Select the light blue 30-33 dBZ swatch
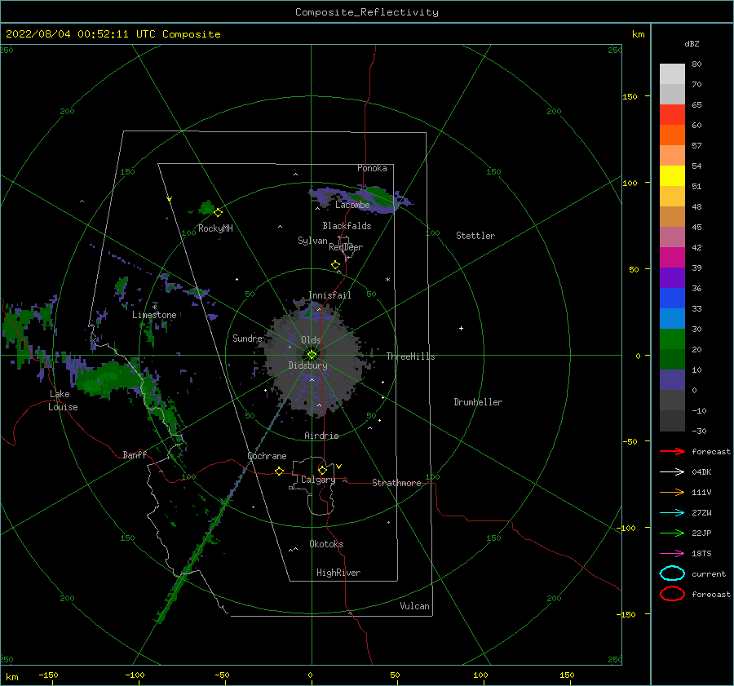Image resolution: width=734 pixels, height=686 pixels. [672, 319]
